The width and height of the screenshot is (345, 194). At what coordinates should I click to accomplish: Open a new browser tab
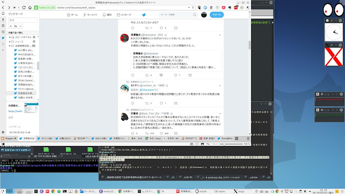[237, 138]
